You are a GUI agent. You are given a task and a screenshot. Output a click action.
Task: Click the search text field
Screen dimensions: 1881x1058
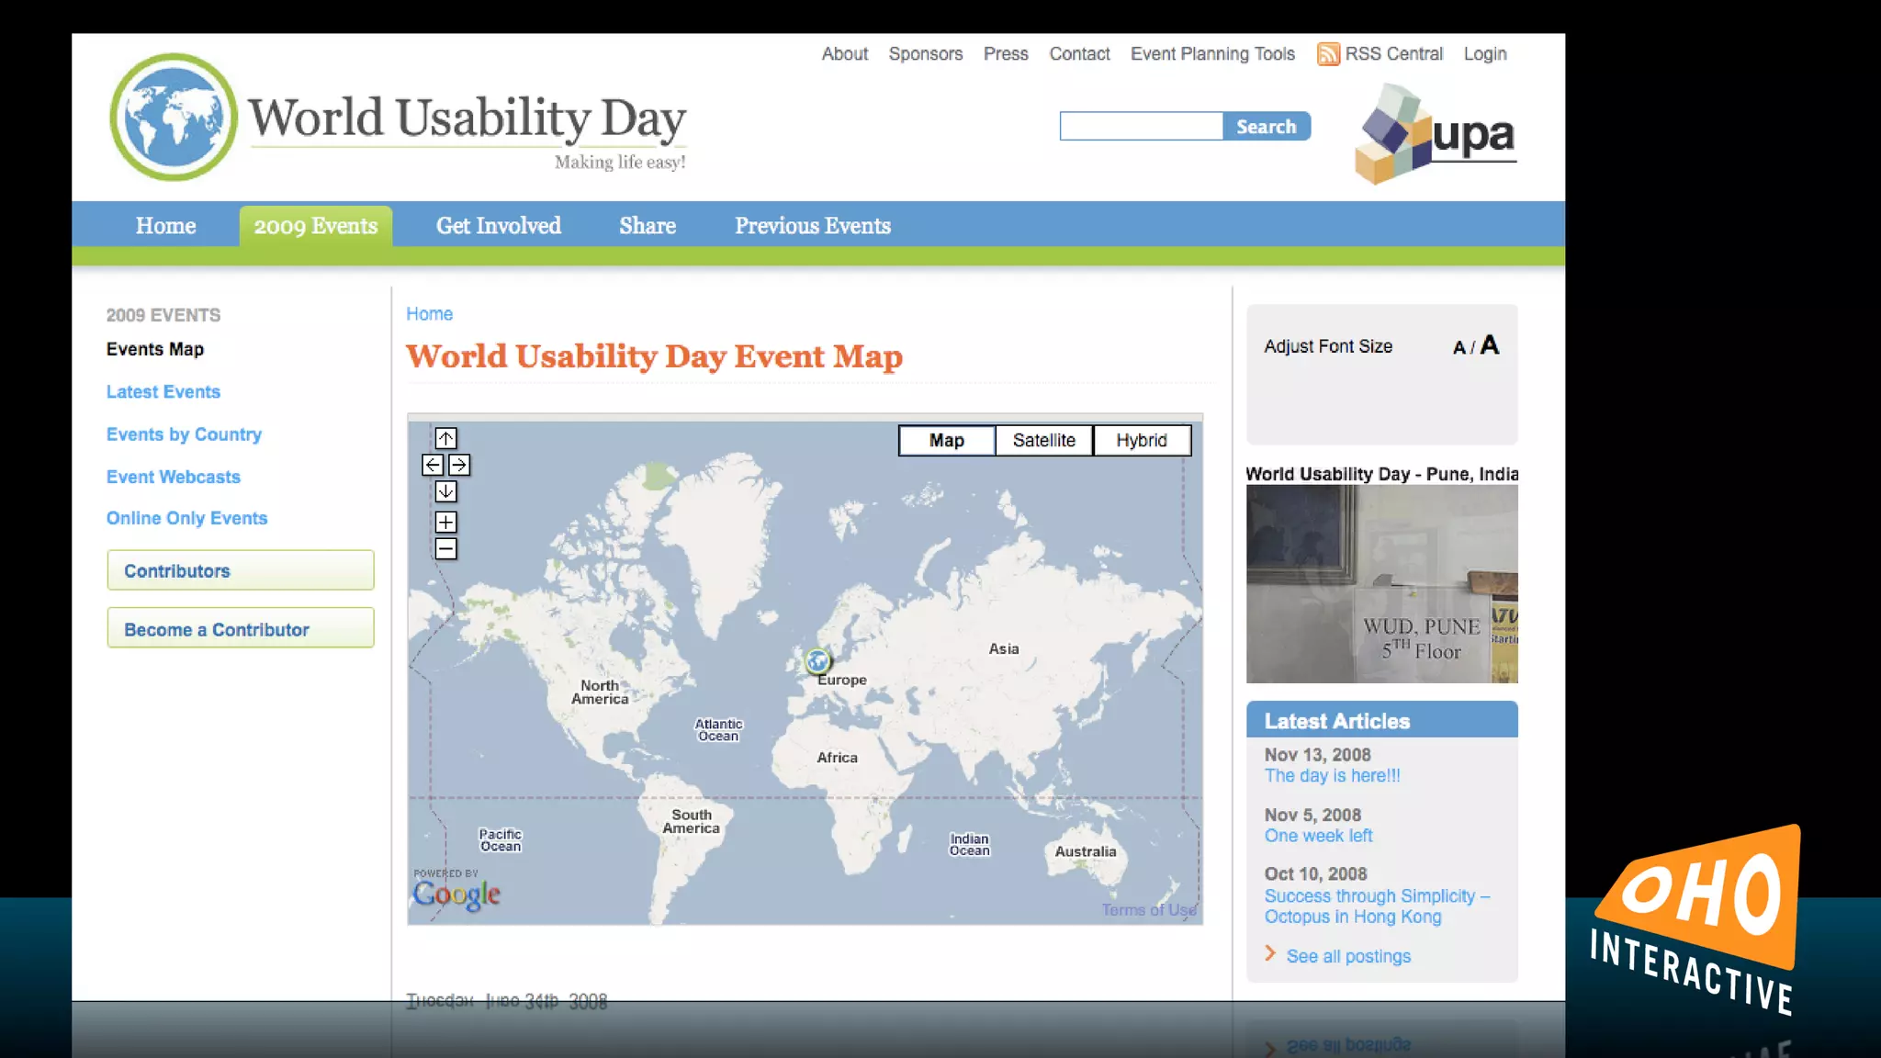click(1141, 126)
